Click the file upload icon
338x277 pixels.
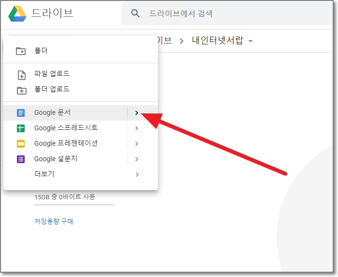[x=22, y=75]
